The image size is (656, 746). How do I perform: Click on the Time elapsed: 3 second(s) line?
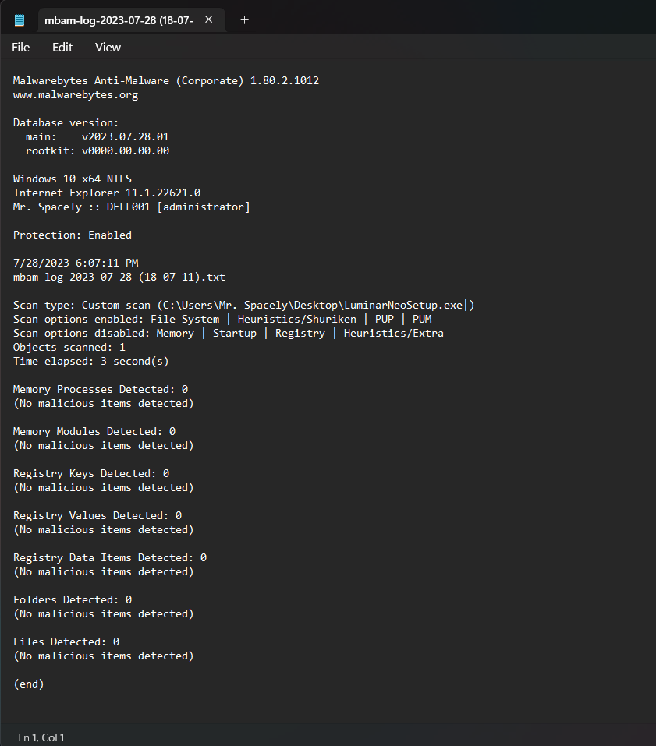pyautogui.click(x=91, y=362)
